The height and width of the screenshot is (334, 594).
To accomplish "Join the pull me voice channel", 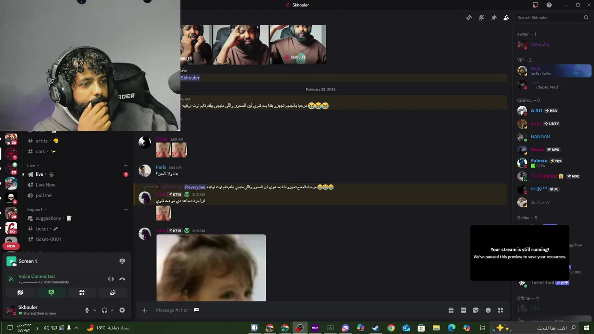I will (x=77, y=195).
